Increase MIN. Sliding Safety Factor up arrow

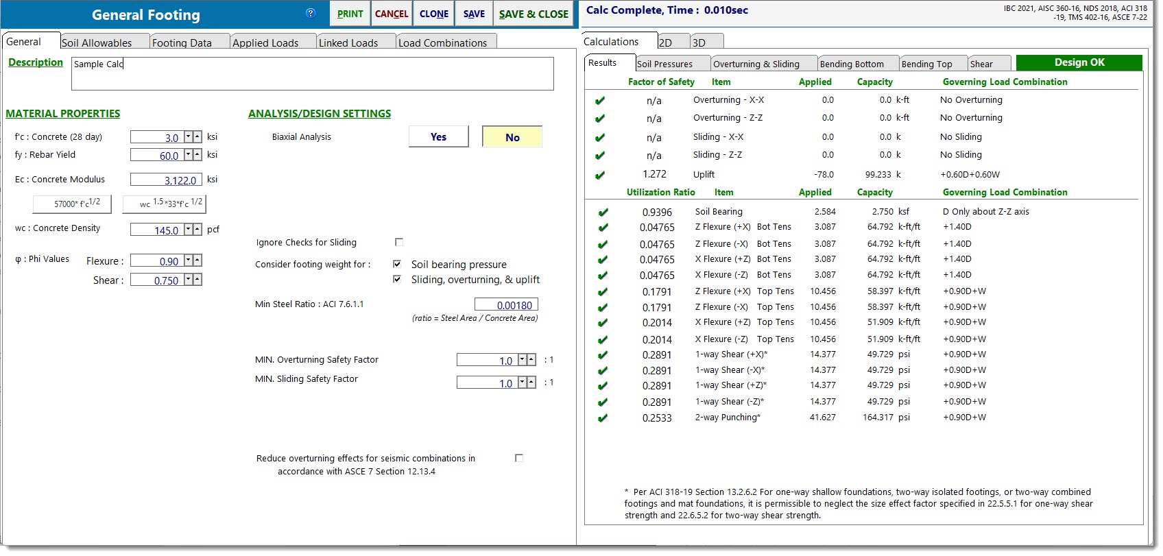click(531, 383)
